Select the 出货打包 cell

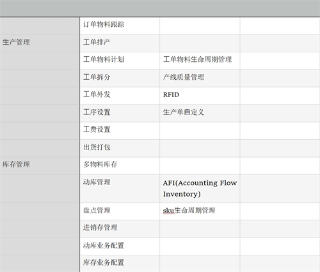coord(120,148)
